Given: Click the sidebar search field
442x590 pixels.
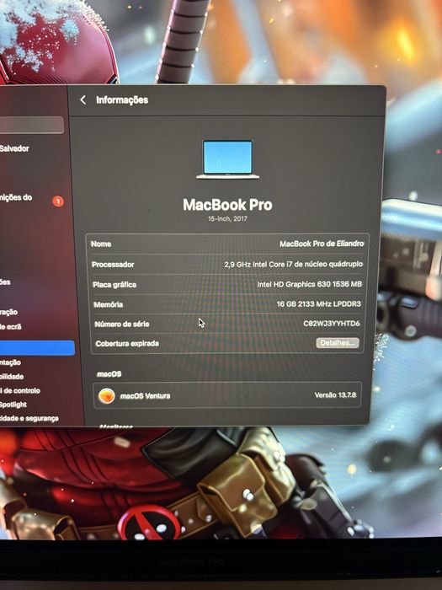Looking at the screenshot, I should tap(31, 125).
